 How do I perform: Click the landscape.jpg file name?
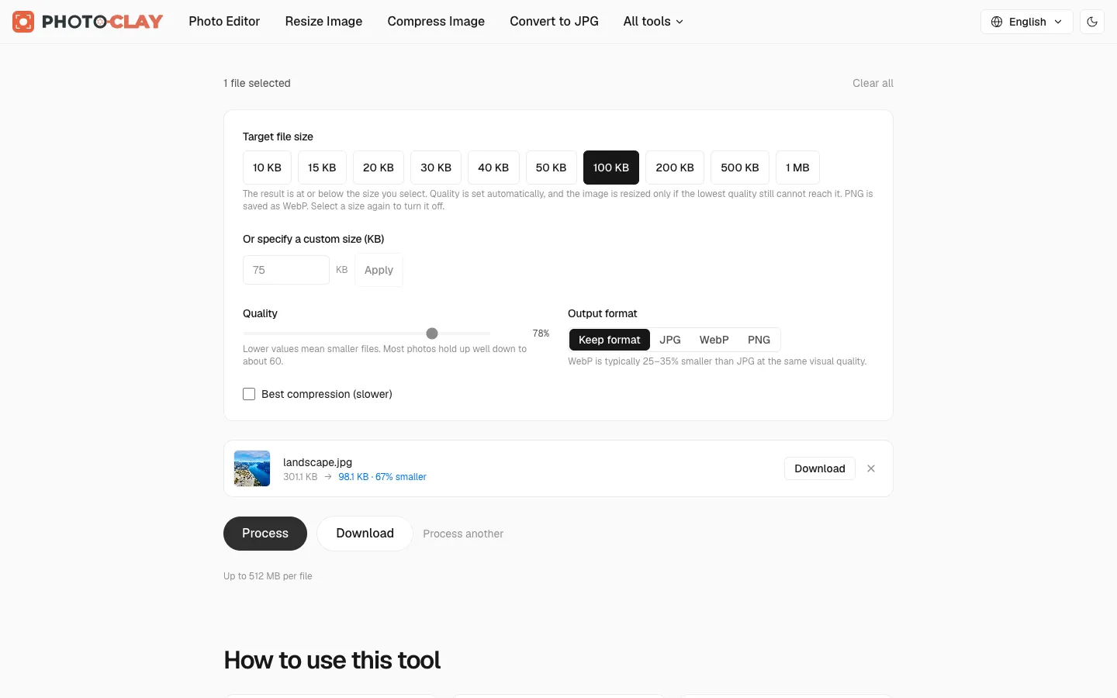317,462
